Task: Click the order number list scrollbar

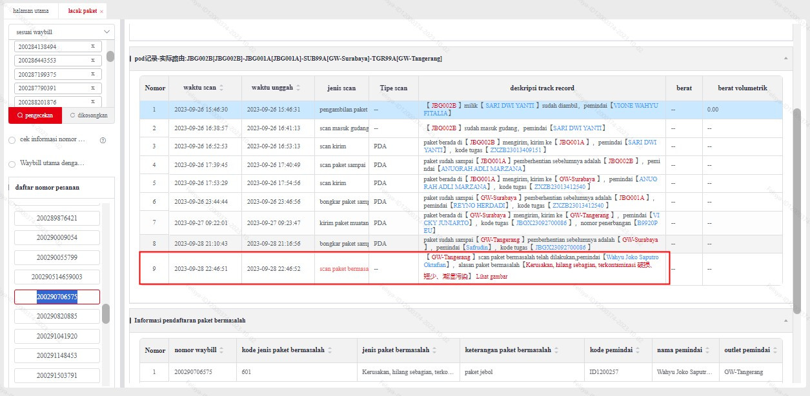Action: tap(106, 314)
